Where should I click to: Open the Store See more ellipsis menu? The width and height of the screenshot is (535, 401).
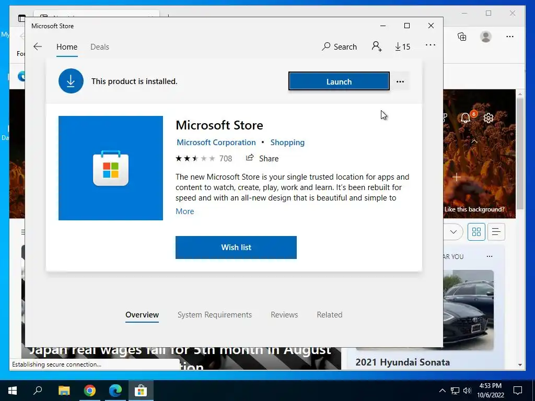431,45
